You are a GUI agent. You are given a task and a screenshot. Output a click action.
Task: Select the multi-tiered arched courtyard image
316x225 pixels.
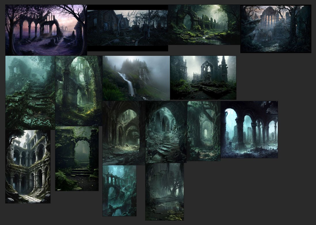pyautogui.click(x=28, y=167)
